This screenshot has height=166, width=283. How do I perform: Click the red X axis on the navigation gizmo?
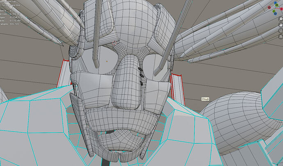click(x=281, y=9)
